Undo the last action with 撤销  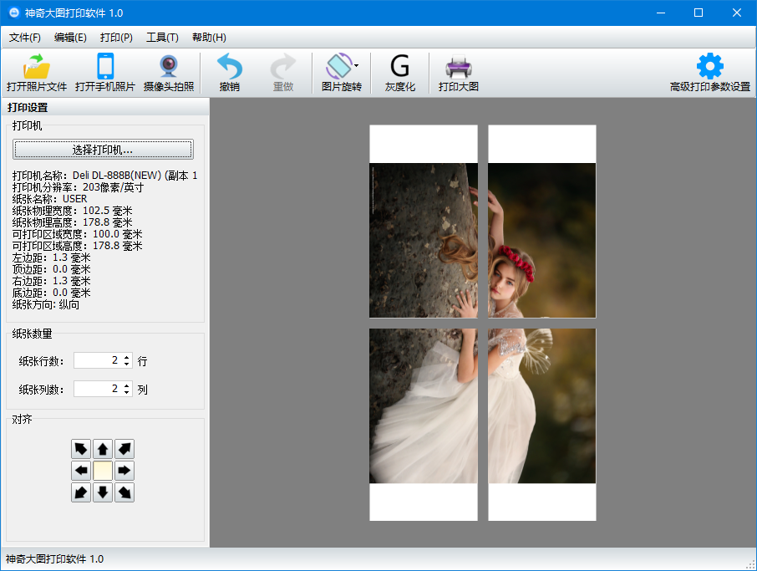click(x=230, y=67)
